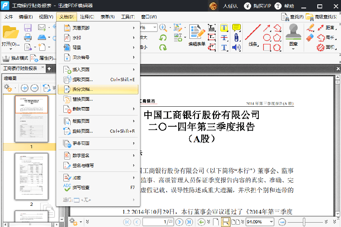
Task: Toggle 独占模式 exclusive mode
Action: [x=15, y=58]
